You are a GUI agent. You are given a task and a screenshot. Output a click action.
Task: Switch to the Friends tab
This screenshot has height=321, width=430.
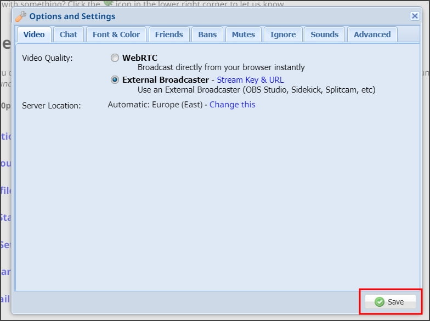[x=169, y=35]
